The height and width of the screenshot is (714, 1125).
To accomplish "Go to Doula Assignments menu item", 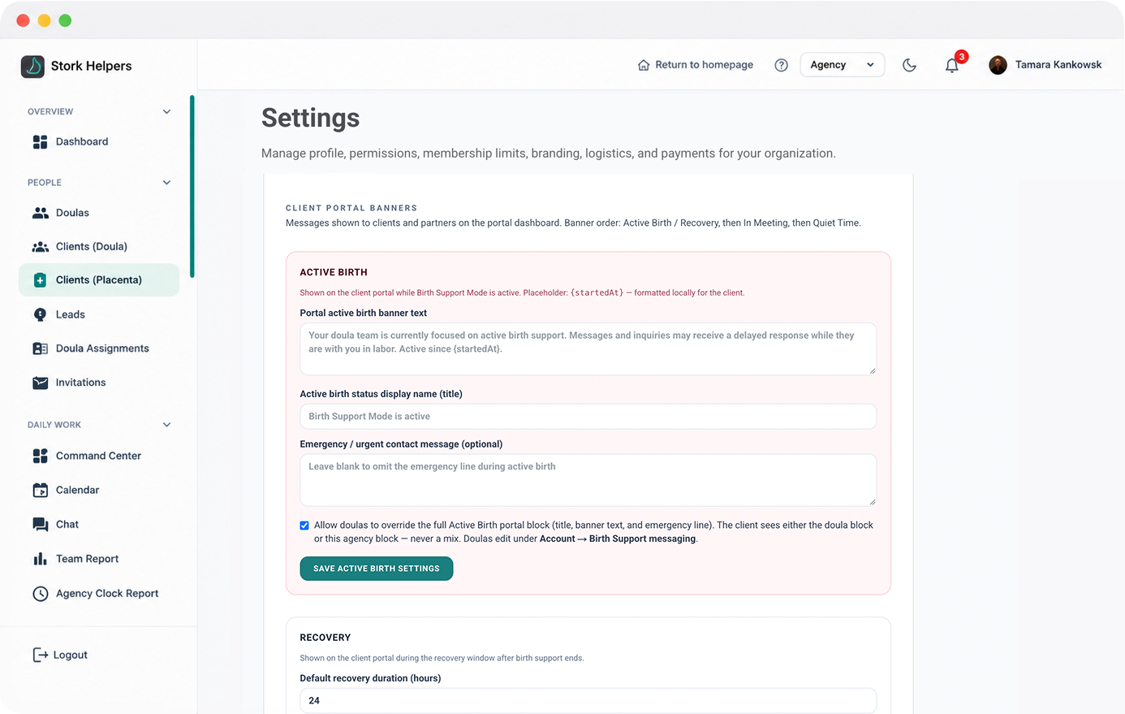I will 99,348.
